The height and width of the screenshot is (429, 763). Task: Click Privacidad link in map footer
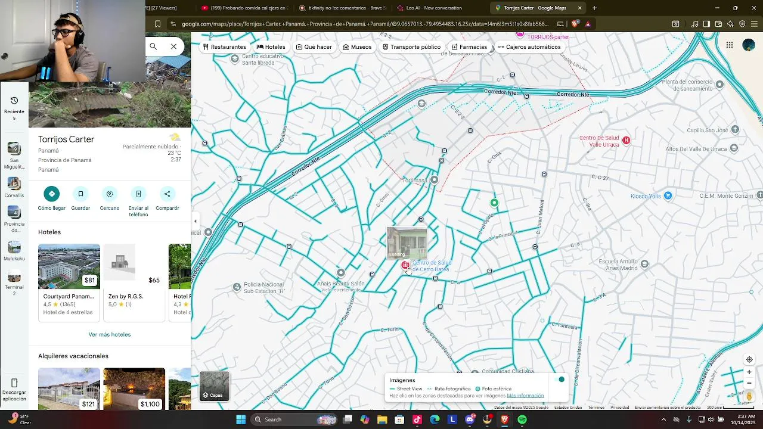(619, 408)
